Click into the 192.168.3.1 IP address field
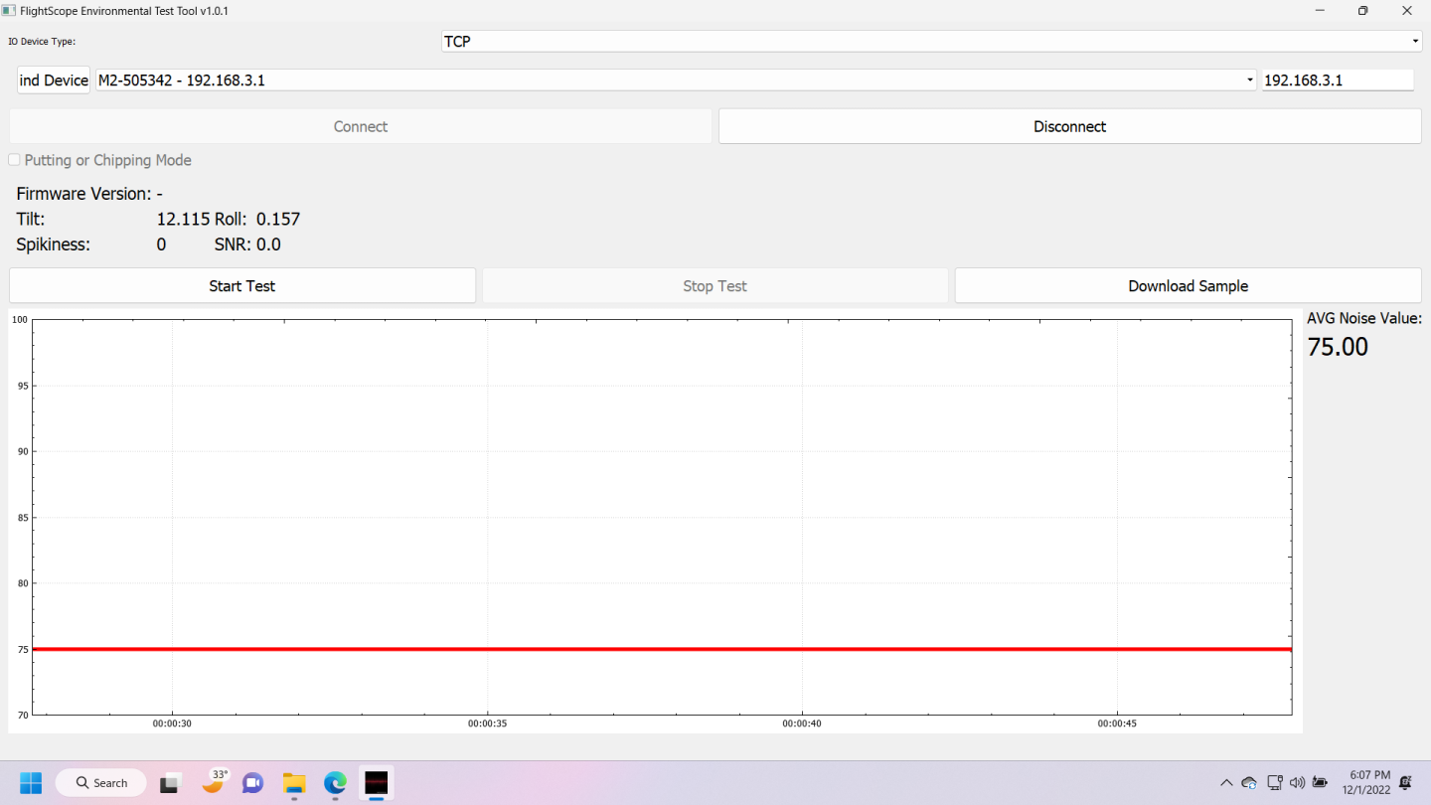This screenshot has height=805, width=1431. click(x=1338, y=80)
